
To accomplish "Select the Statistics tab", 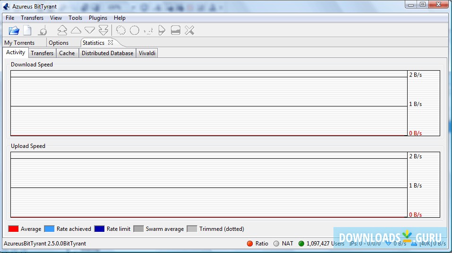I will (x=94, y=42).
